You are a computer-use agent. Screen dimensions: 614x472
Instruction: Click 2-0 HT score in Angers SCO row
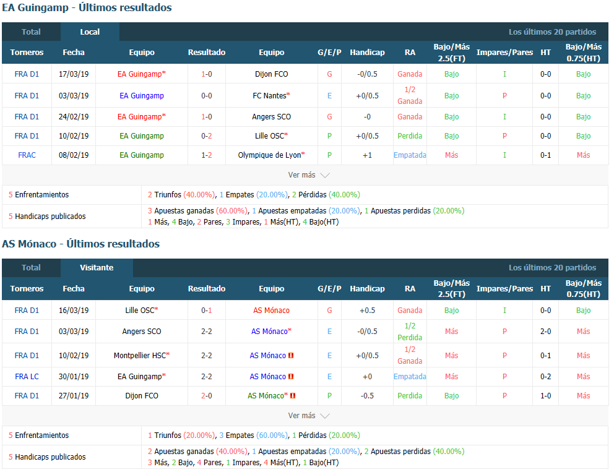pos(545,332)
